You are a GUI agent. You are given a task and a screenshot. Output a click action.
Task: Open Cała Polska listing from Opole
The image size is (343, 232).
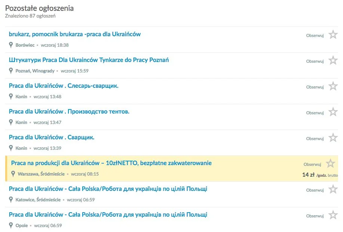click(108, 215)
